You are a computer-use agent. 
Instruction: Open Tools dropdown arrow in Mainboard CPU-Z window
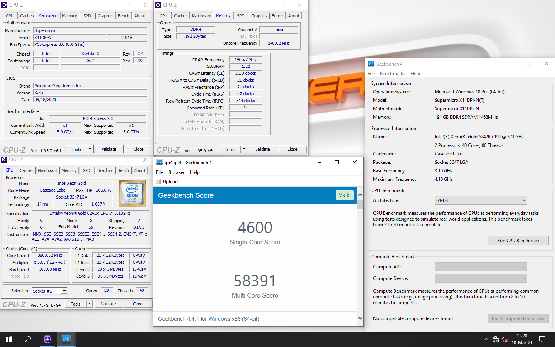[90, 149]
